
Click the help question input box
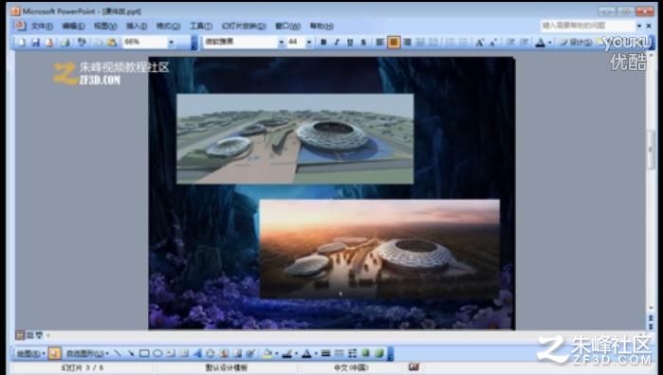(x=588, y=26)
